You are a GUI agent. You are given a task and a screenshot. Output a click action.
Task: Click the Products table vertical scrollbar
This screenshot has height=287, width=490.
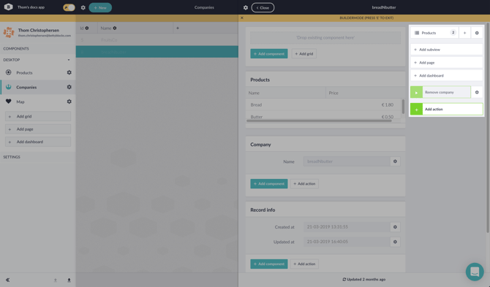tap(403, 107)
